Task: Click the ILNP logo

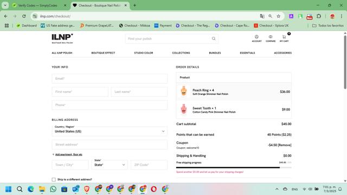Action: click(62, 38)
